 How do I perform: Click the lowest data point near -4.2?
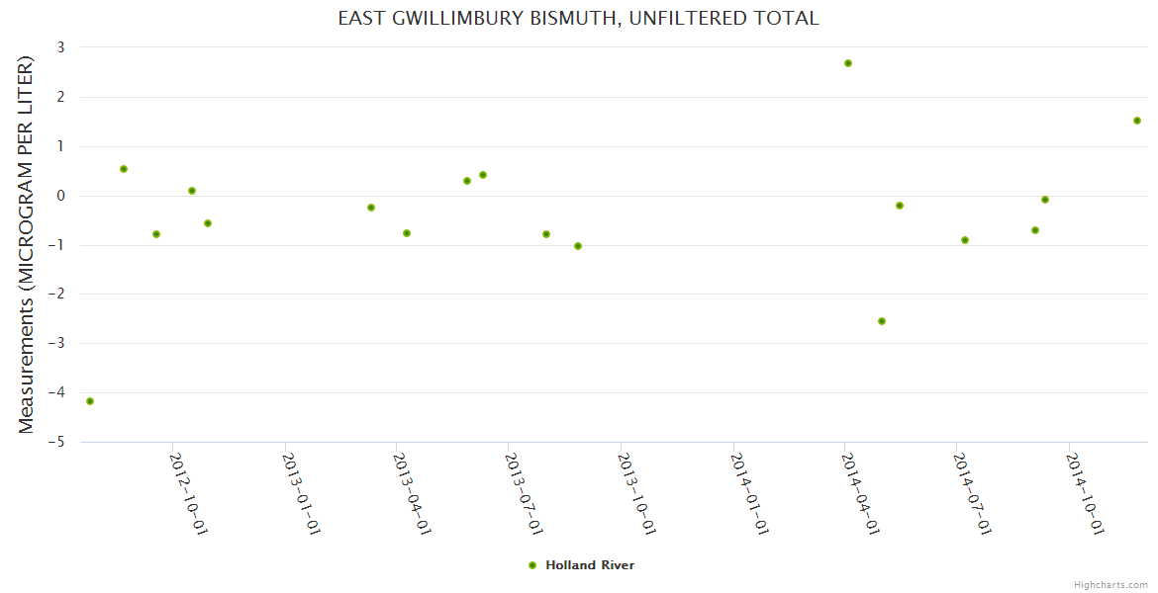coord(90,401)
